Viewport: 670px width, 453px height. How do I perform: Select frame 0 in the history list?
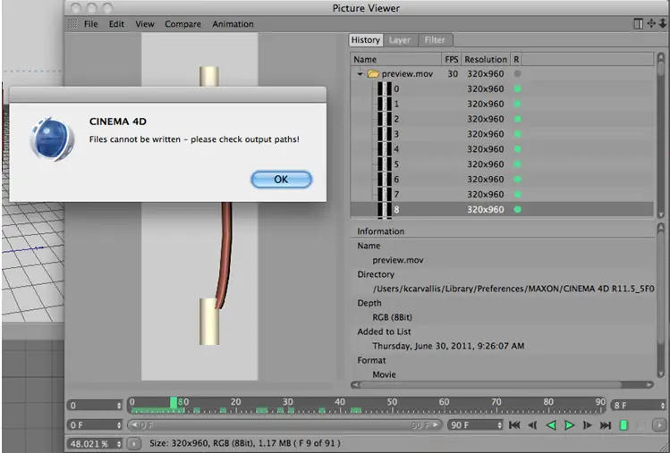(x=502, y=88)
